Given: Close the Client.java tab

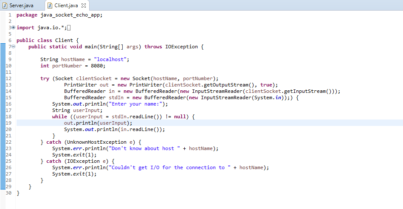Looking at the screenshot, I should (83, 6).
